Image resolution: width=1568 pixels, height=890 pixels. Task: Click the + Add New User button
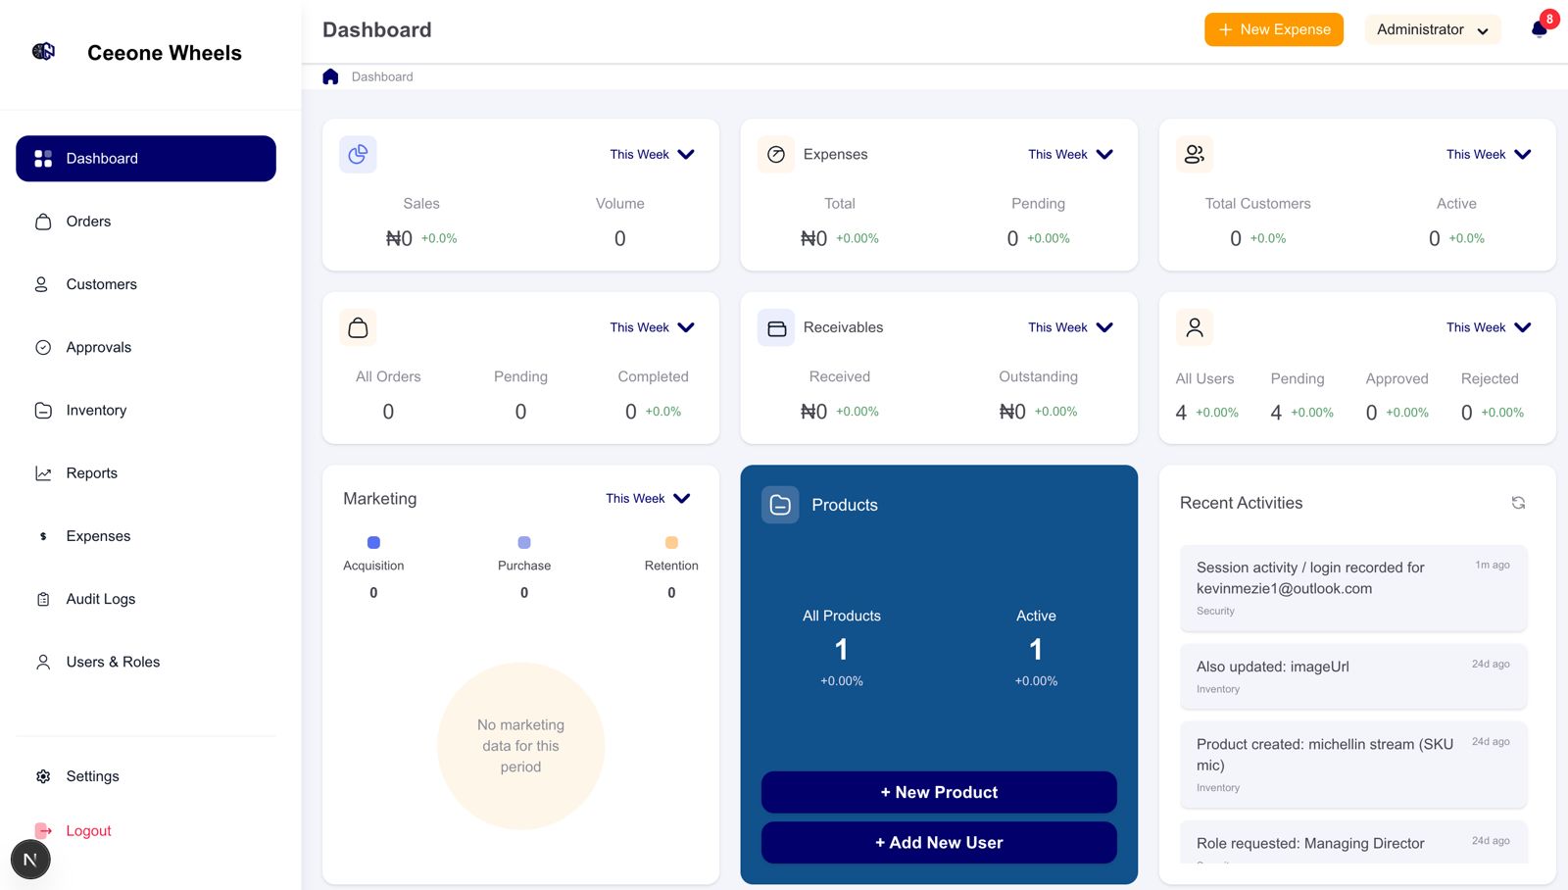click(939, 843)
